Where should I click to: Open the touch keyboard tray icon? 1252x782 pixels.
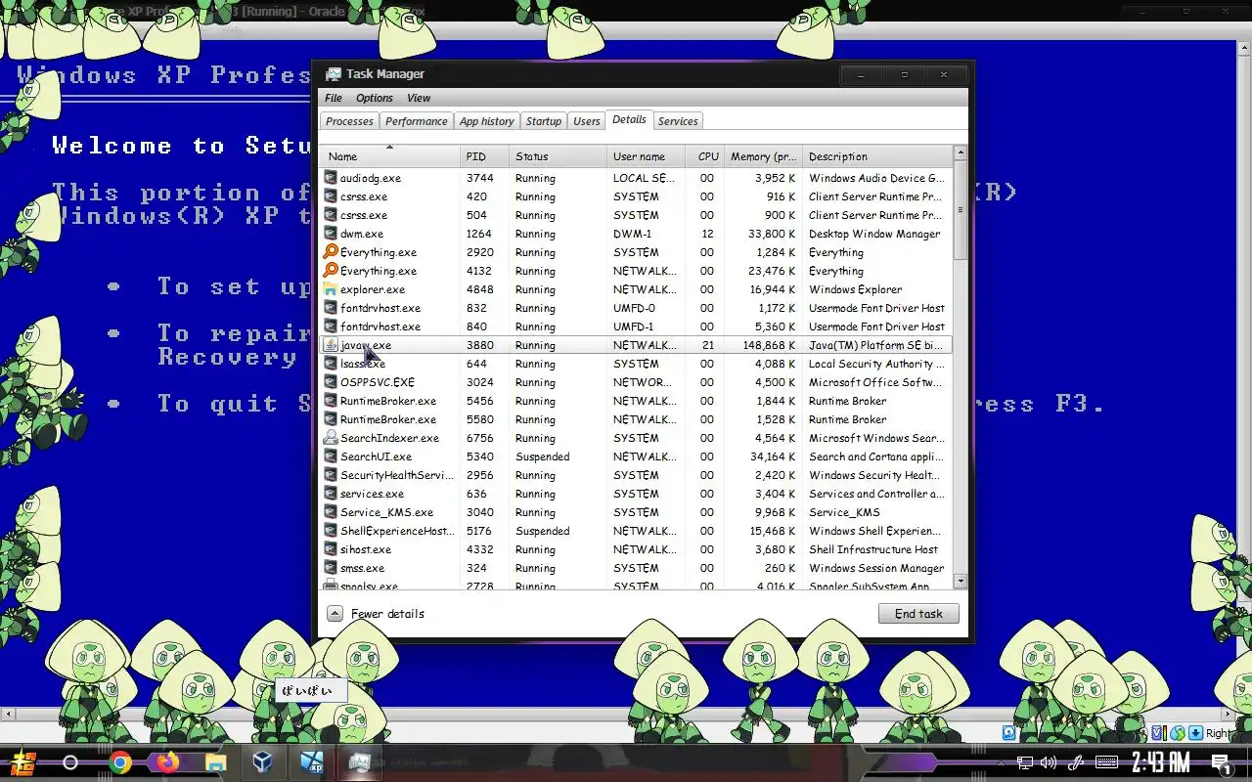tap(1106, 762)
